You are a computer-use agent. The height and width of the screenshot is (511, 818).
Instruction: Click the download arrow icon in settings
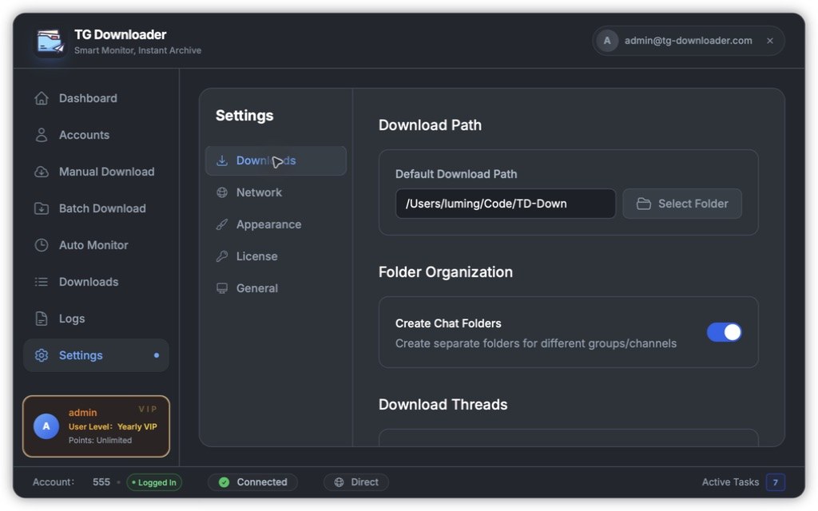coord(222,160)
